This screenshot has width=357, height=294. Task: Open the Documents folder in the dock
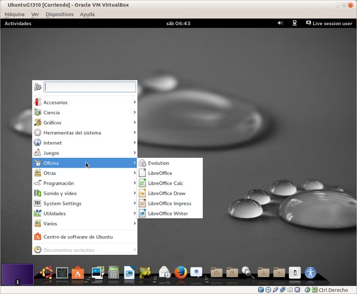tap(232, 272)
